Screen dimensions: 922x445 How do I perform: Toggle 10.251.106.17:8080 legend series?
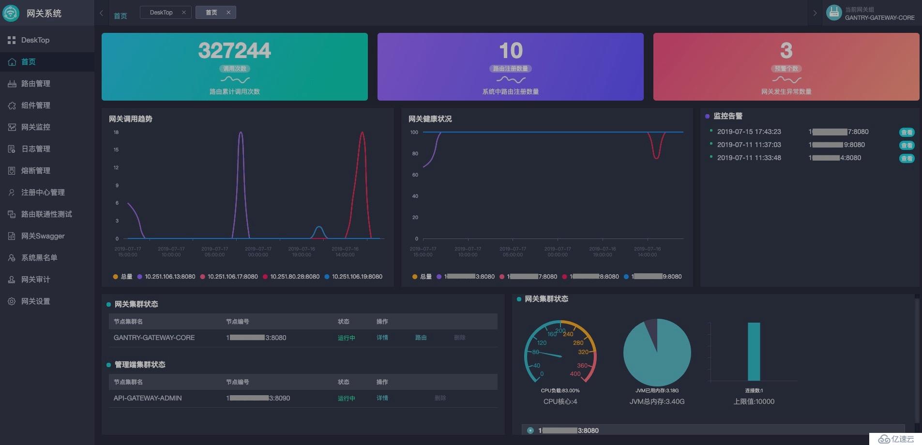pos(229,277)
